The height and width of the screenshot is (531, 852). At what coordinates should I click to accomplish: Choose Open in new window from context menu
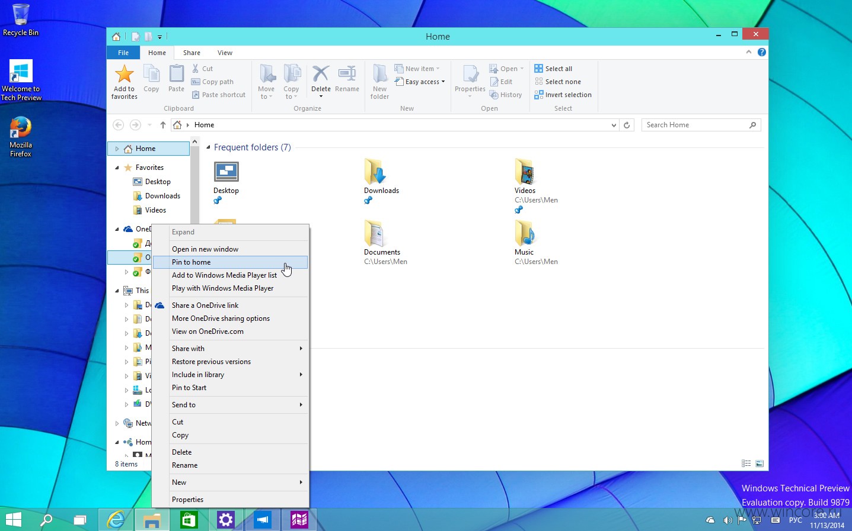(231, 249)
